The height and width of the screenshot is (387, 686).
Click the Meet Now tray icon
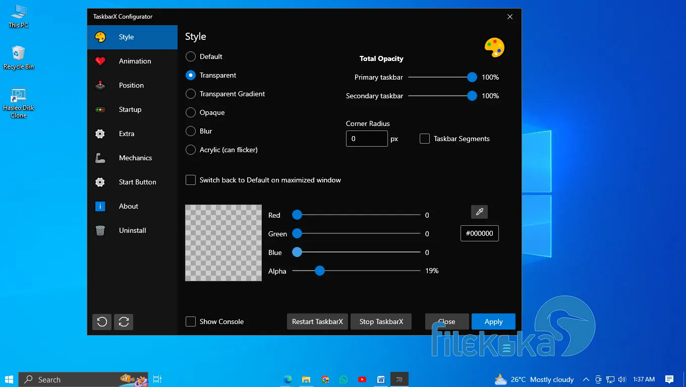point(598,379)
